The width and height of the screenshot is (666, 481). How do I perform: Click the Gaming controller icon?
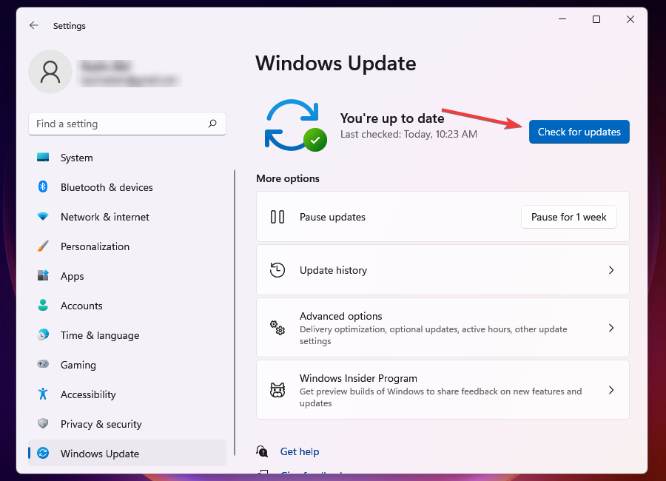[x=43, y=364]
